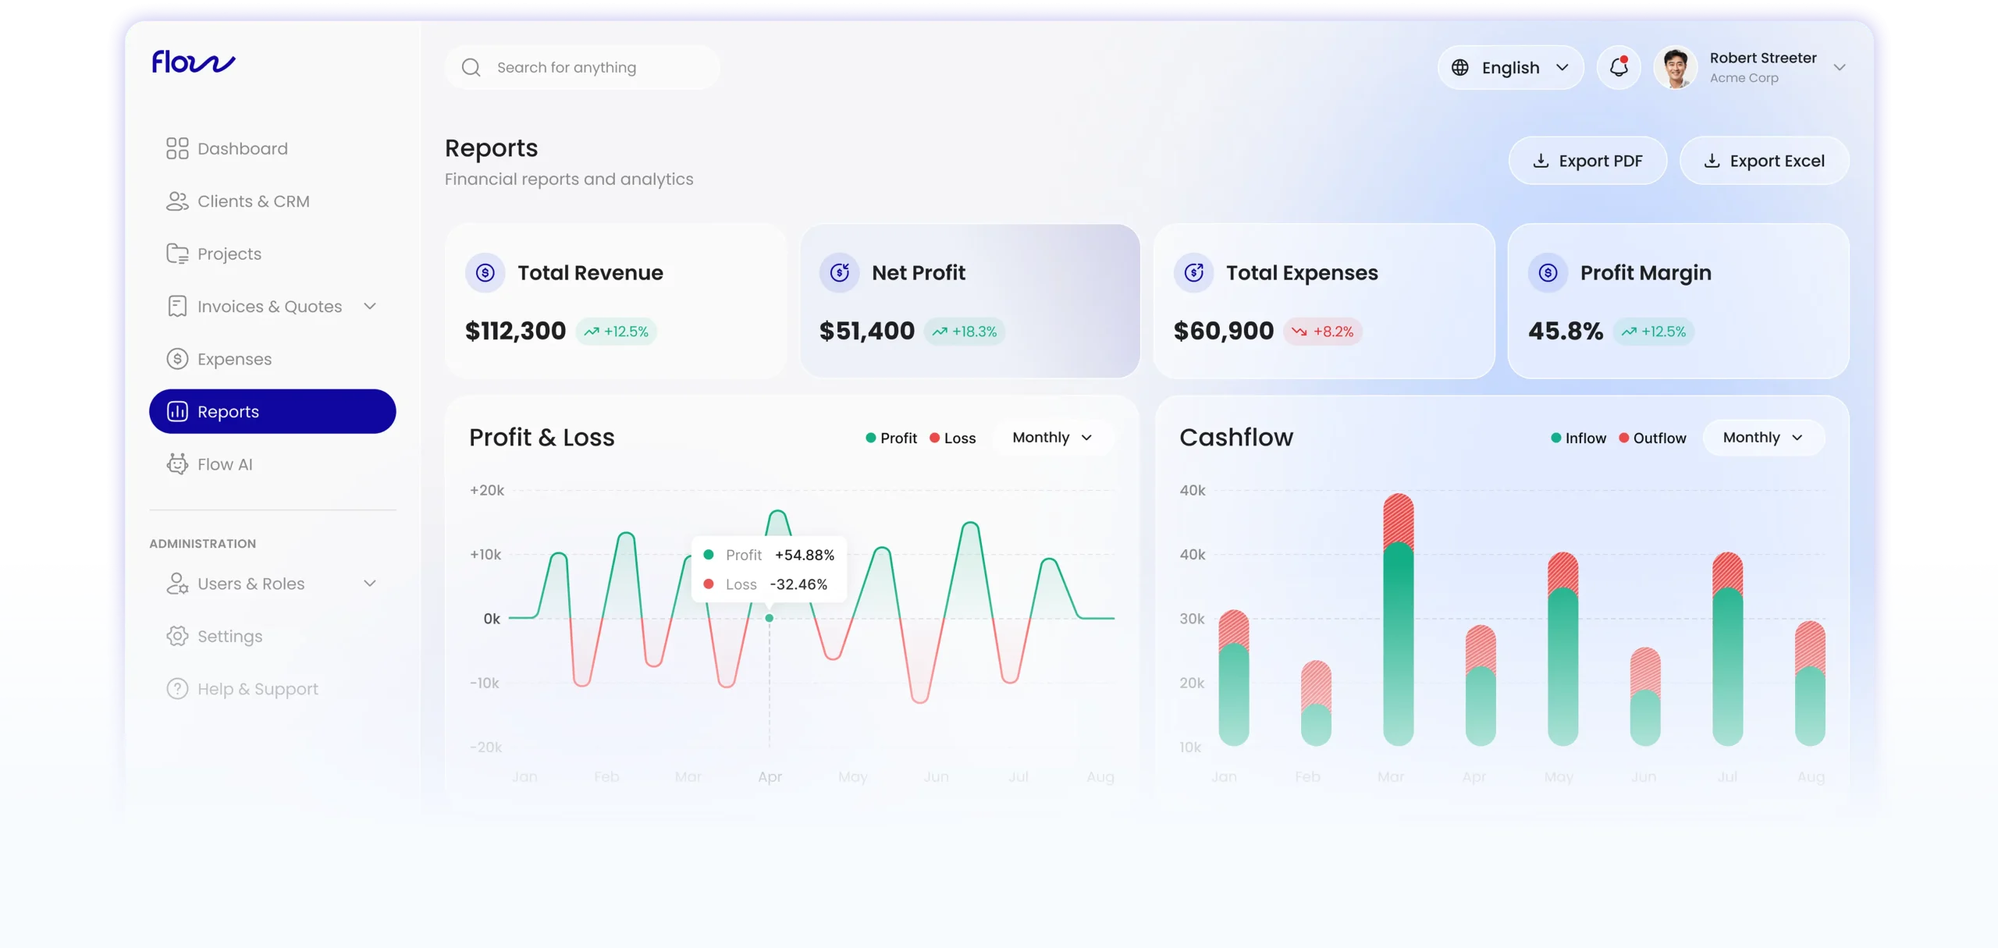The image size is (1998, 948).
Task: Click the Projects folder icon
Action: [x=177, y=254]
